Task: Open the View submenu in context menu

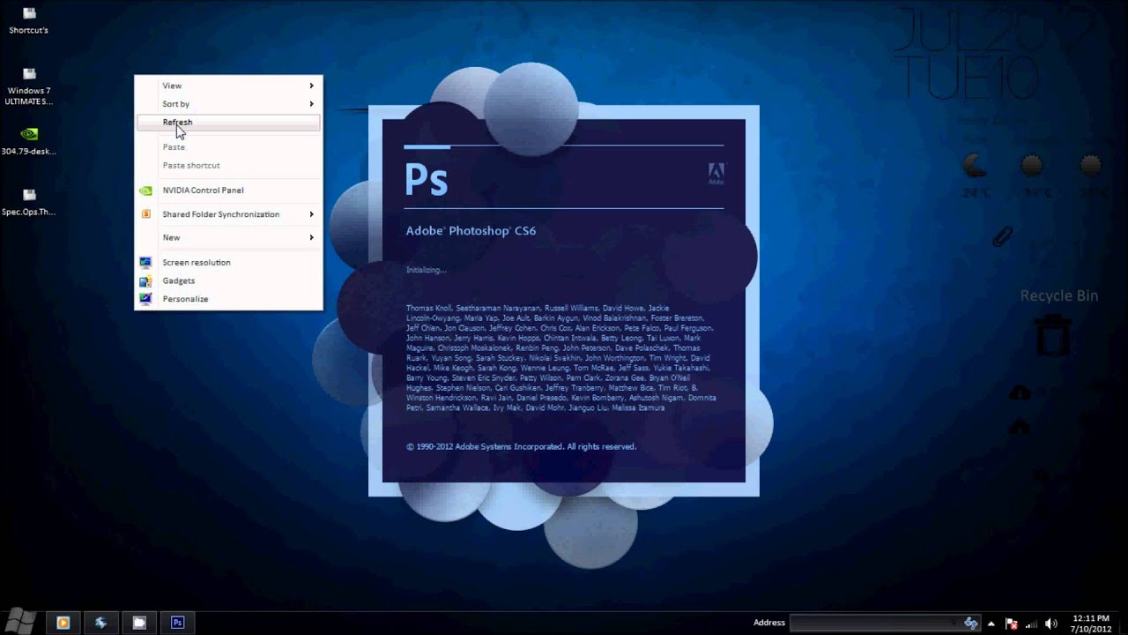Action: [228, 86]
